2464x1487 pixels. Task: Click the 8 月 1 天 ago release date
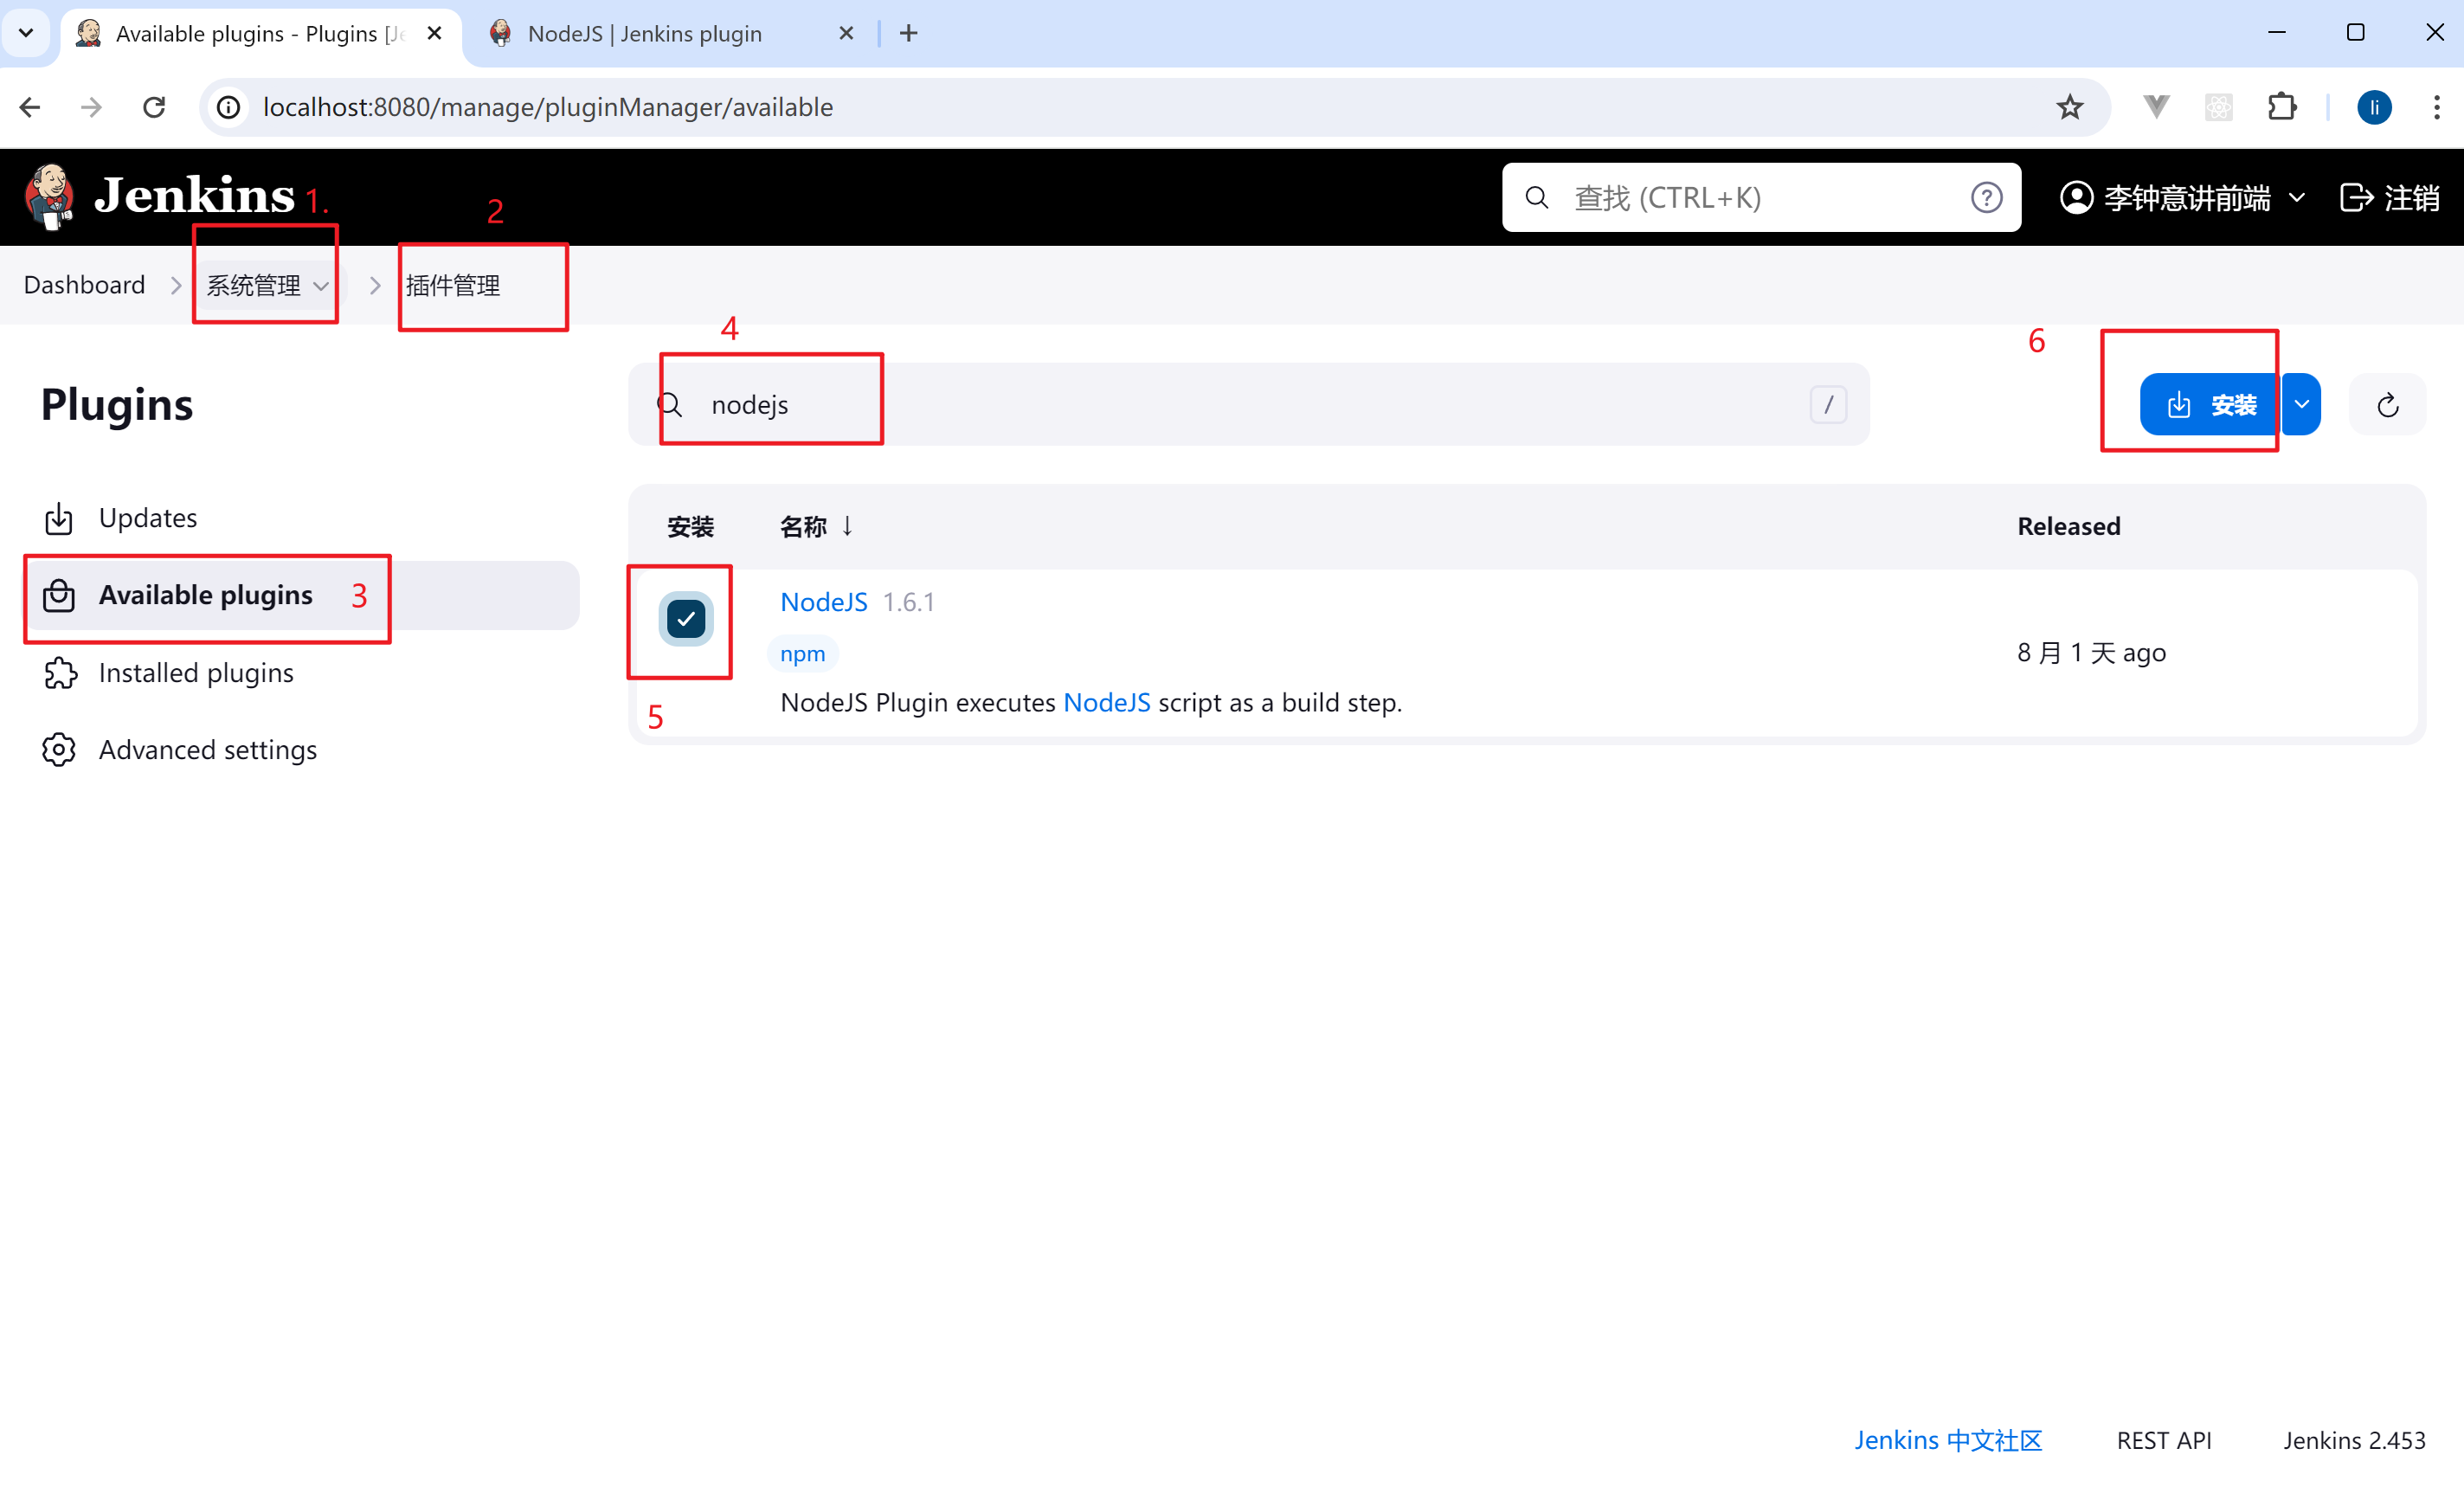point(2091,653)
